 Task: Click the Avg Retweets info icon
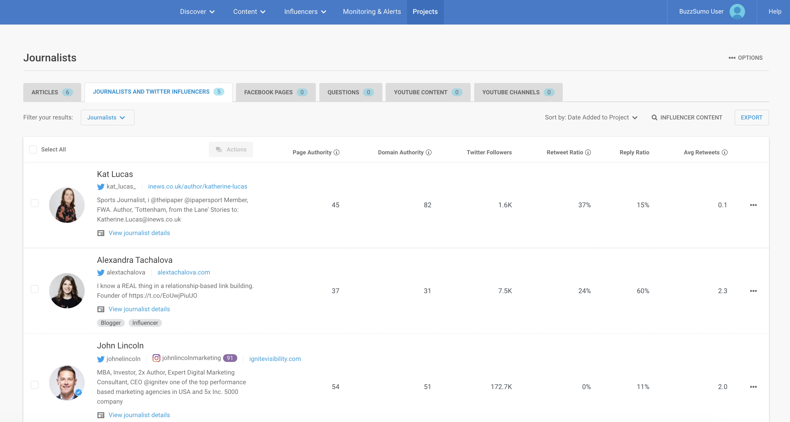(x=725, y=152)
